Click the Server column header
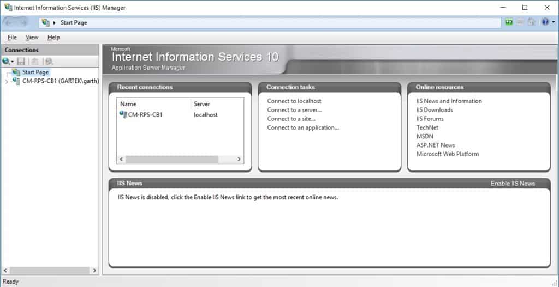This screenshot has height=287, width=559. pyautogui.click(x=217, y=104)
